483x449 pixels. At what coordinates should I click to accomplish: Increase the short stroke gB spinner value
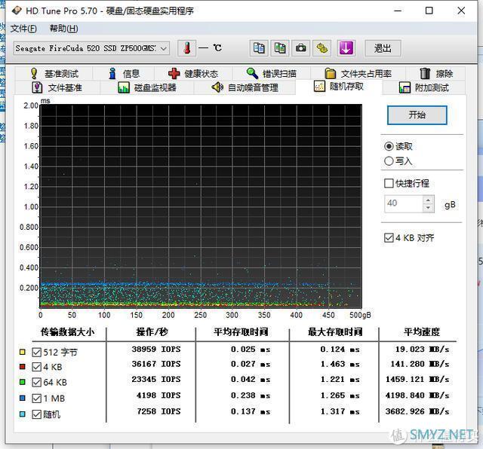429,200
